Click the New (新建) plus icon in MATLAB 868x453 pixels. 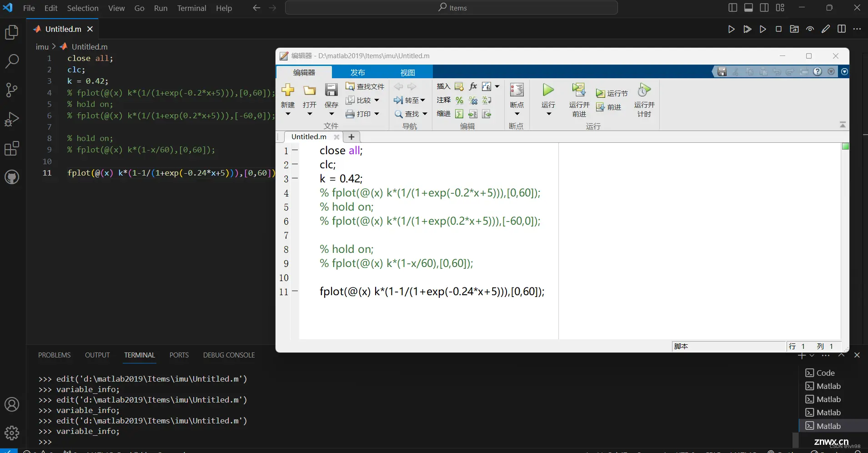point(288,90)
